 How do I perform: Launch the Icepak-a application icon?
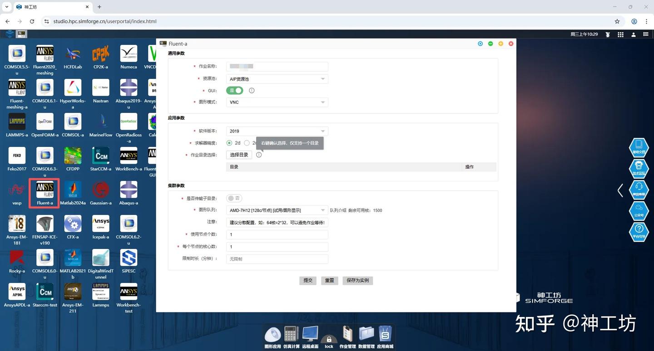[x=101, y=224]
